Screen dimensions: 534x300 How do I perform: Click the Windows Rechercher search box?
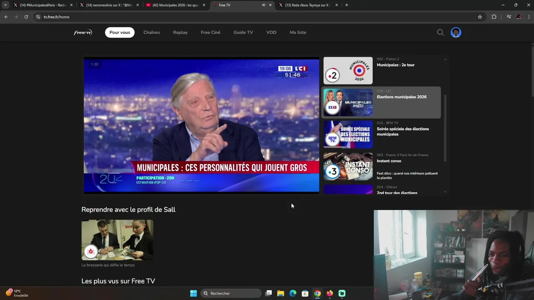pos(230,293)
